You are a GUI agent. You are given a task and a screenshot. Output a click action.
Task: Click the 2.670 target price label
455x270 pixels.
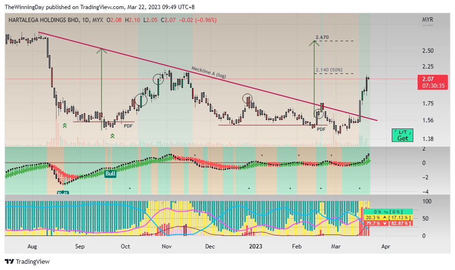[x=322, y=37]
